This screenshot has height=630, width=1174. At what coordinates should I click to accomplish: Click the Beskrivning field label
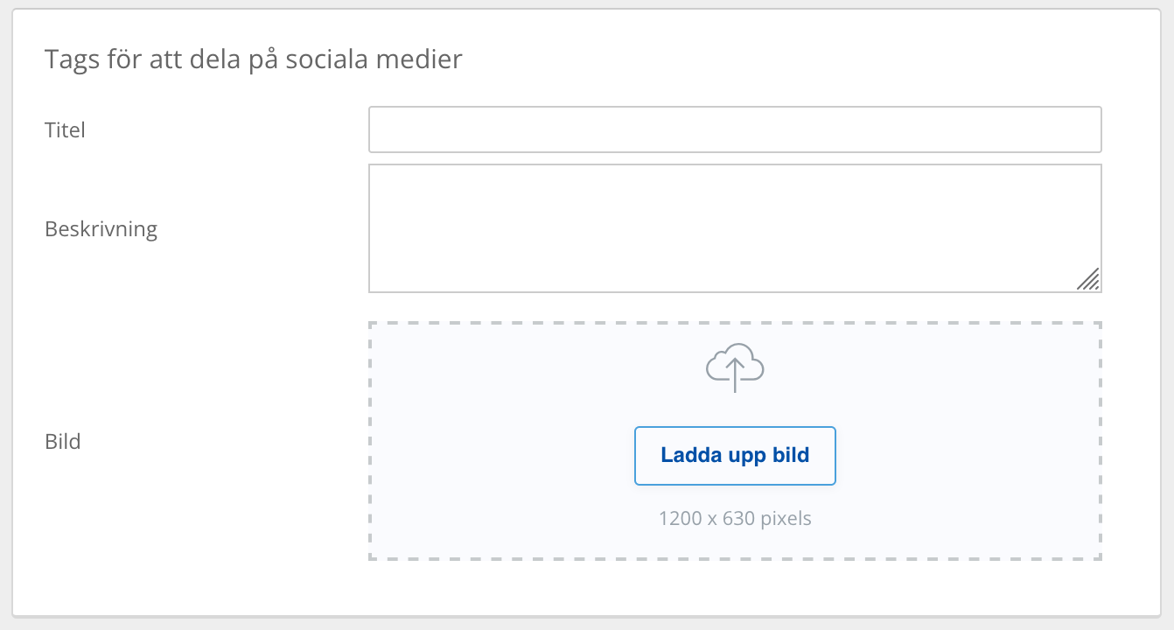101,229
